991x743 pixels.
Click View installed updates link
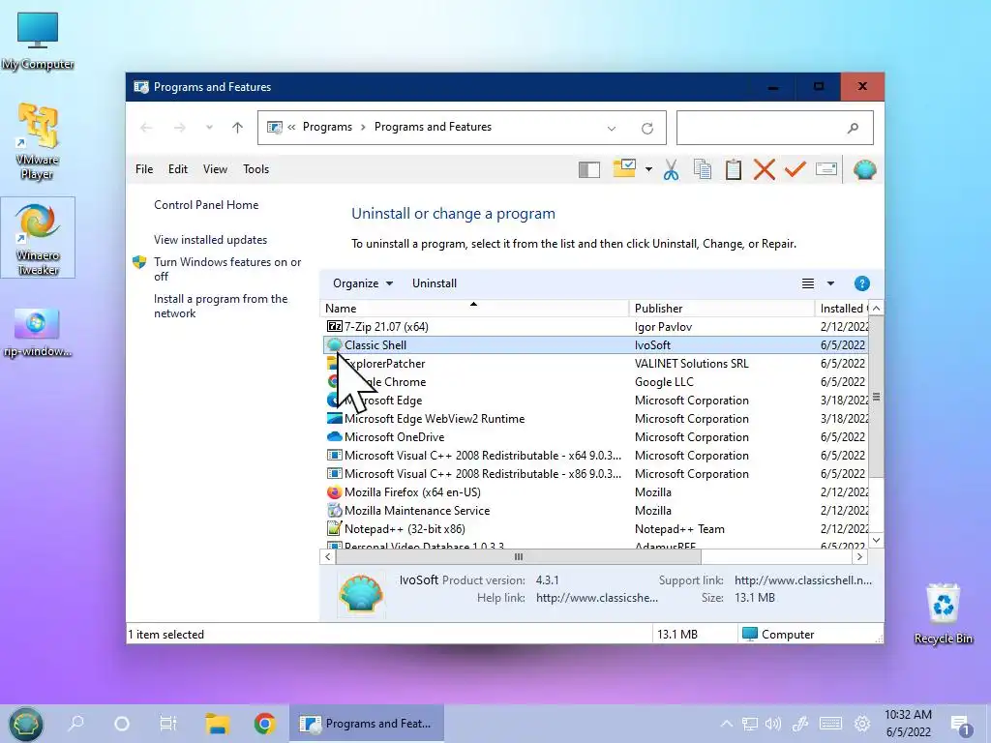tap(210, 240)
